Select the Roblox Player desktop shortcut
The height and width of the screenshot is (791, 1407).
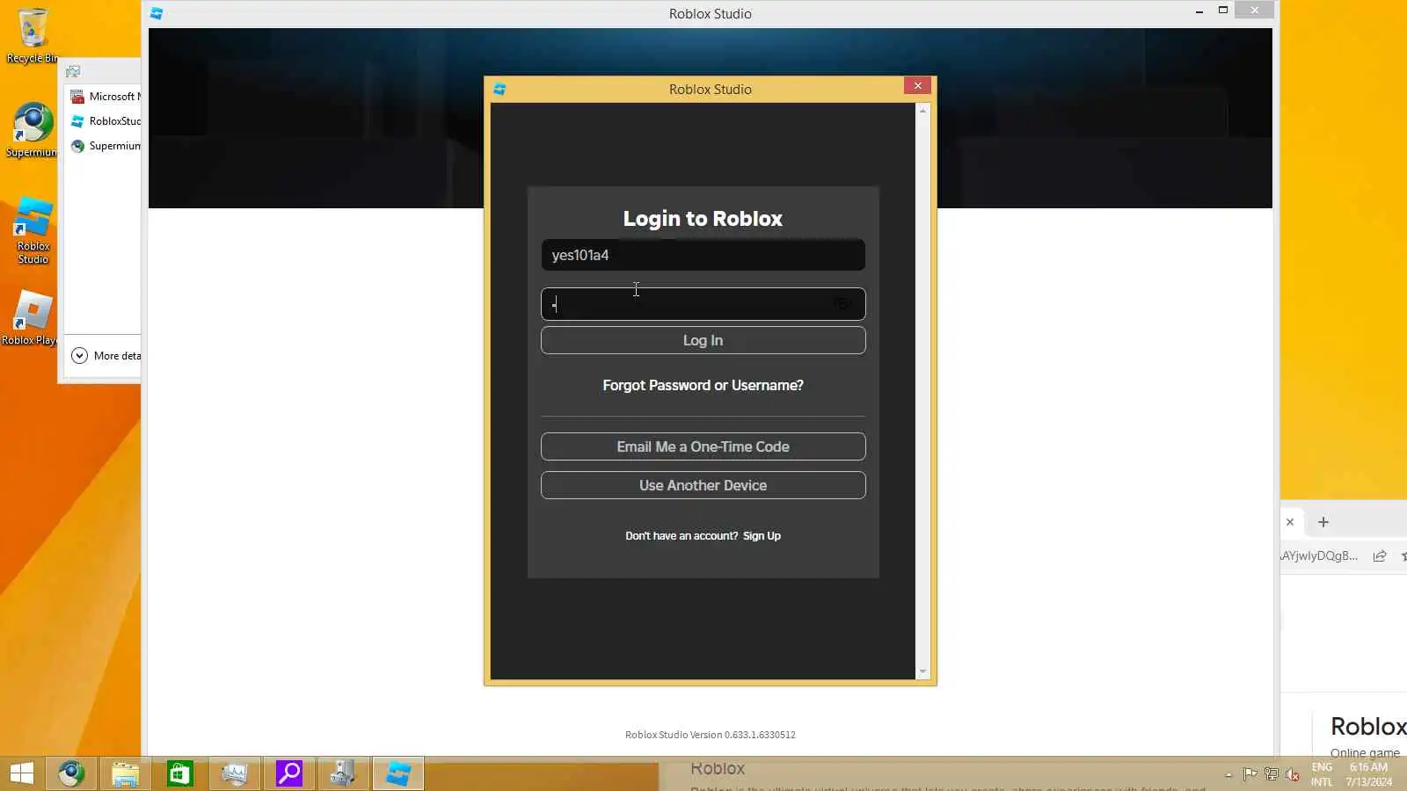pyautogui.click(x=32, y=317)
